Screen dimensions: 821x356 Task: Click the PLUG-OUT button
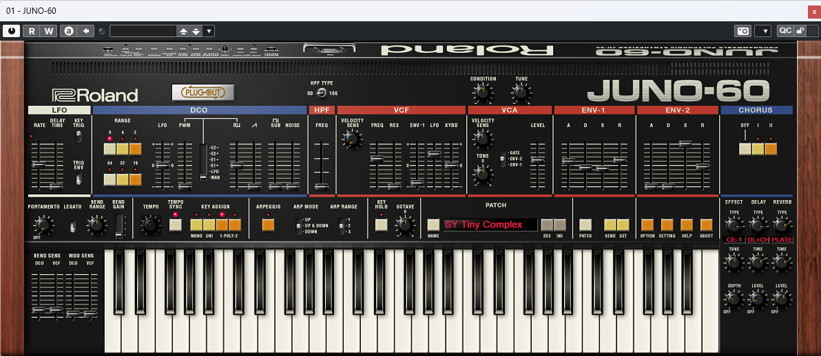pos(202,93)
